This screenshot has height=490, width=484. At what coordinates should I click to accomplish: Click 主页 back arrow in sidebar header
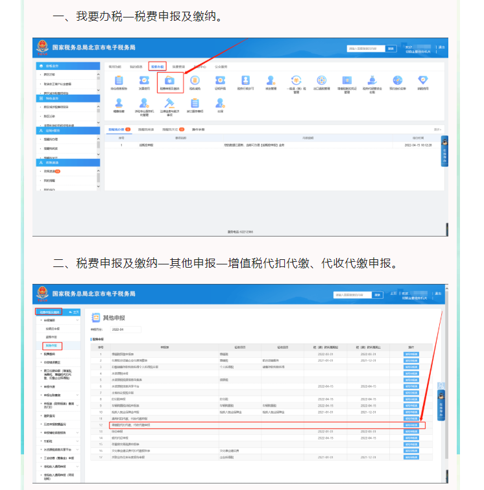pyautogui.click(x=74, y=312)
